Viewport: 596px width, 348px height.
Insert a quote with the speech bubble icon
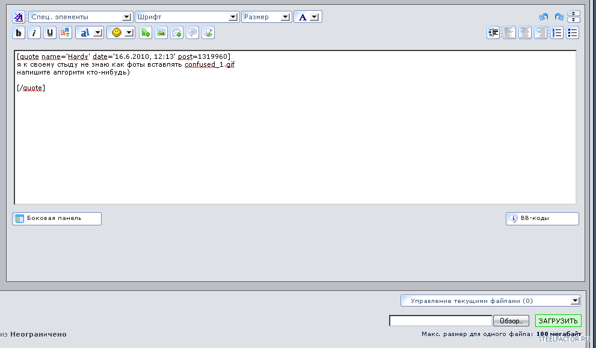[x=192, y=33]
